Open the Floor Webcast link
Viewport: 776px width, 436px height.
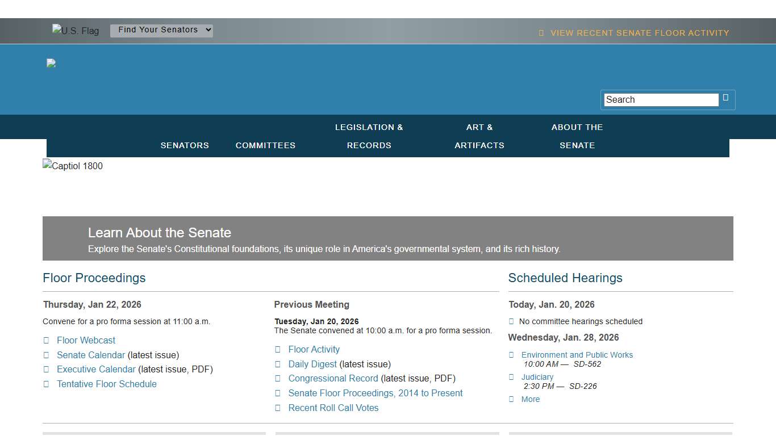[86, 340]
